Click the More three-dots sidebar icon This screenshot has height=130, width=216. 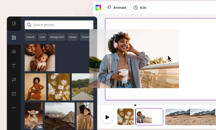(x=14, y=108)
